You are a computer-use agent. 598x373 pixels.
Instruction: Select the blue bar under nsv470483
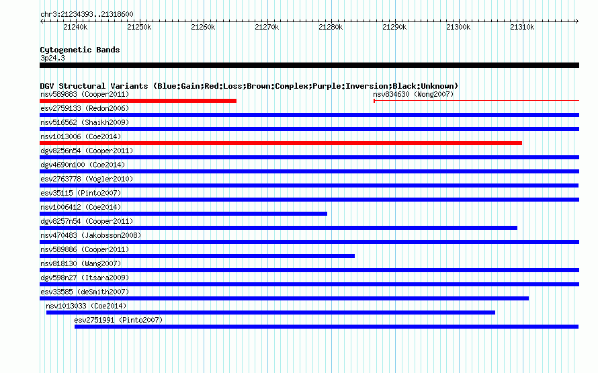pyautogui.click(x=309, y=242)
